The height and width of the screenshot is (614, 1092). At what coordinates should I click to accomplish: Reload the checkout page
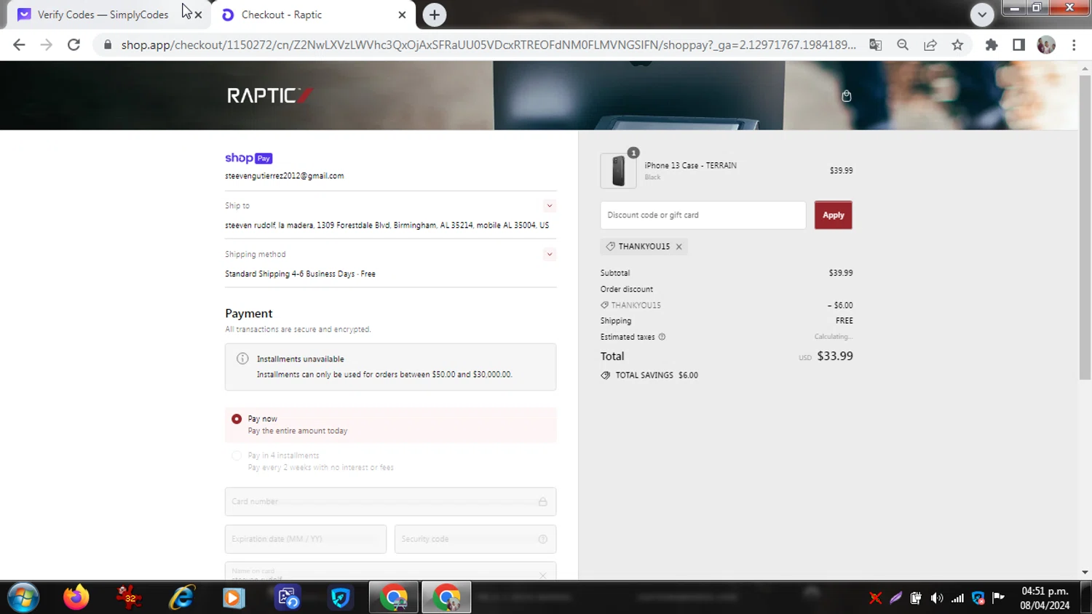coord(74,45)
